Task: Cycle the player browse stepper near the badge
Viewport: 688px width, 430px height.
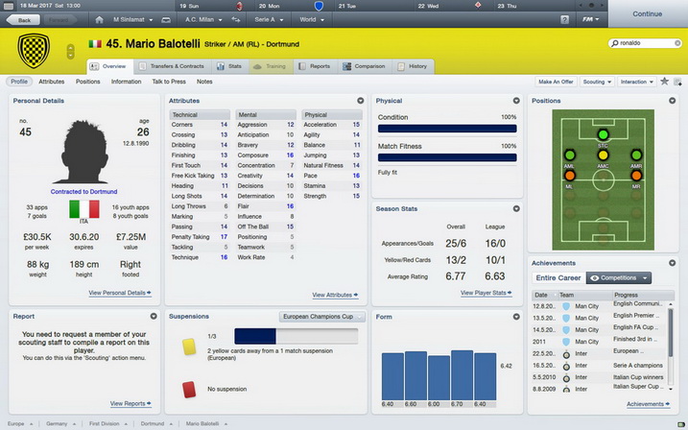Action: coord(70,52)
